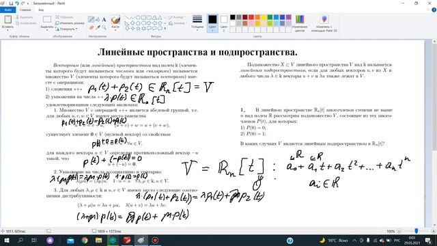Screen dimensions: 437x246
Task: Select the Pencil tool
Action: coord(91,20)
